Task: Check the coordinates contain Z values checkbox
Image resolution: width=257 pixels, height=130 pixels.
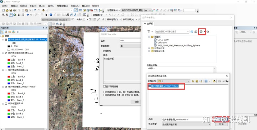Action: point(104,95)
